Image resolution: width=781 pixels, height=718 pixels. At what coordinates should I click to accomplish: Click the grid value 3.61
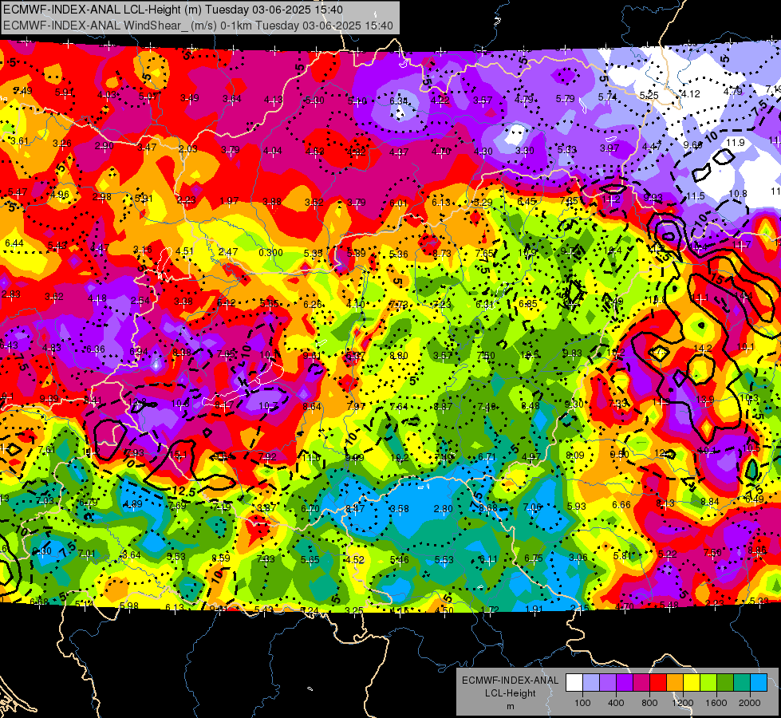click(19, 141)
